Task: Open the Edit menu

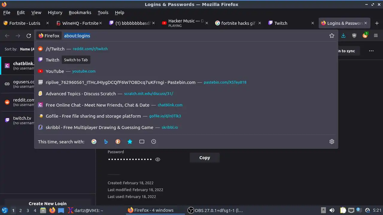Action: (x=21, y=13)
